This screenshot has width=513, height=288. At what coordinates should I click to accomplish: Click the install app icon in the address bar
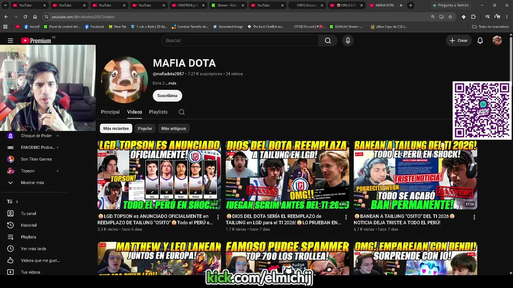pos(442,17)
